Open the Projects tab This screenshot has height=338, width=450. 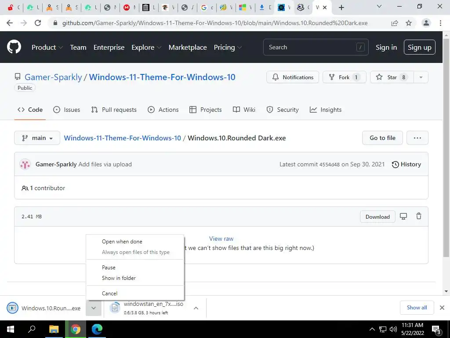pyautogui.click(x=206, y=110)
